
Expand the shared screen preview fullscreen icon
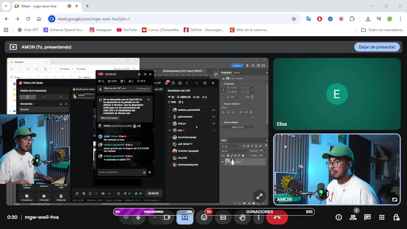[x=259, y=196]
